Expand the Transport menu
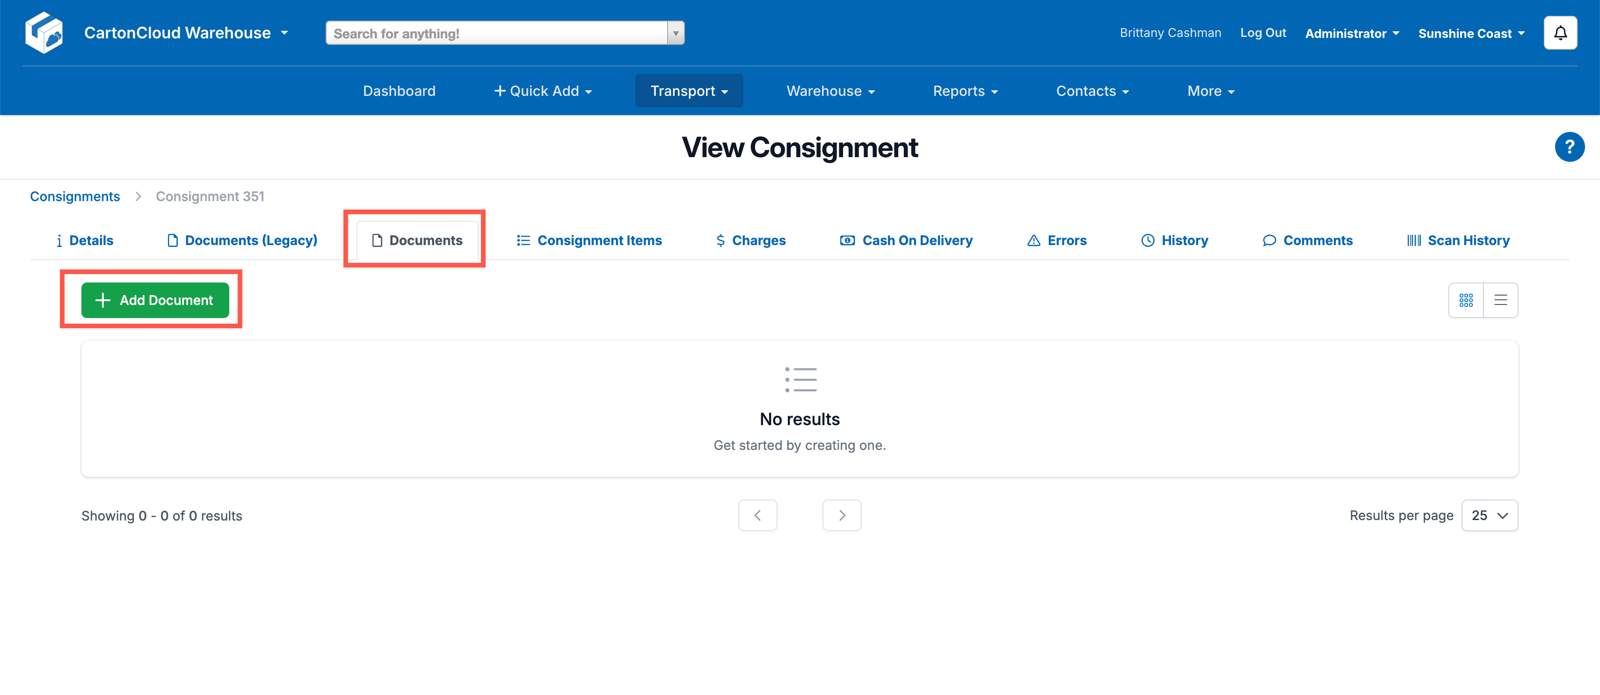This screenshot has height=695, width=1600. [x=688, y=91]
